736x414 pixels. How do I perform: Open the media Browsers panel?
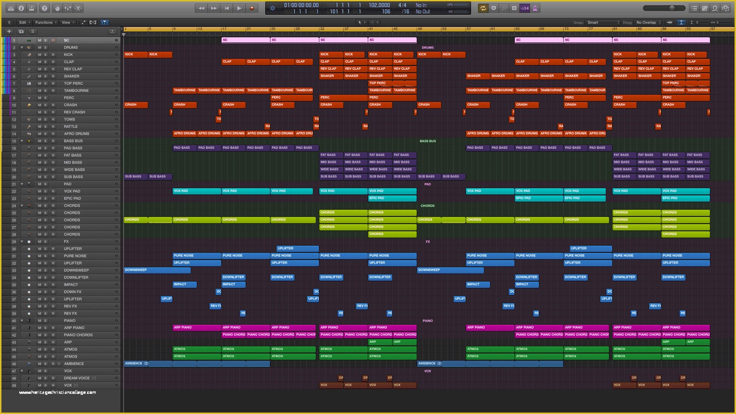click(x=725, y=8)
